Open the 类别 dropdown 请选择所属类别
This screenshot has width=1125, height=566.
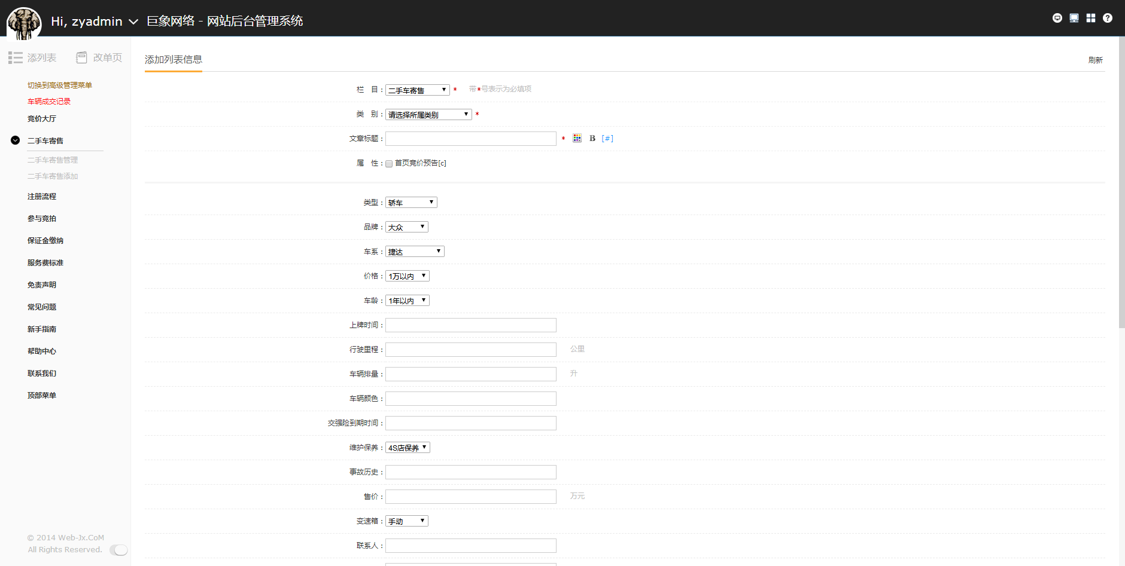pos(428,115)
